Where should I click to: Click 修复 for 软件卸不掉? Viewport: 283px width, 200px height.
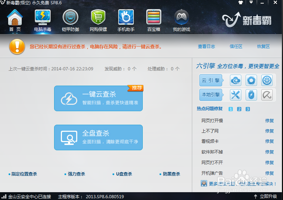(x=269, y=152)
